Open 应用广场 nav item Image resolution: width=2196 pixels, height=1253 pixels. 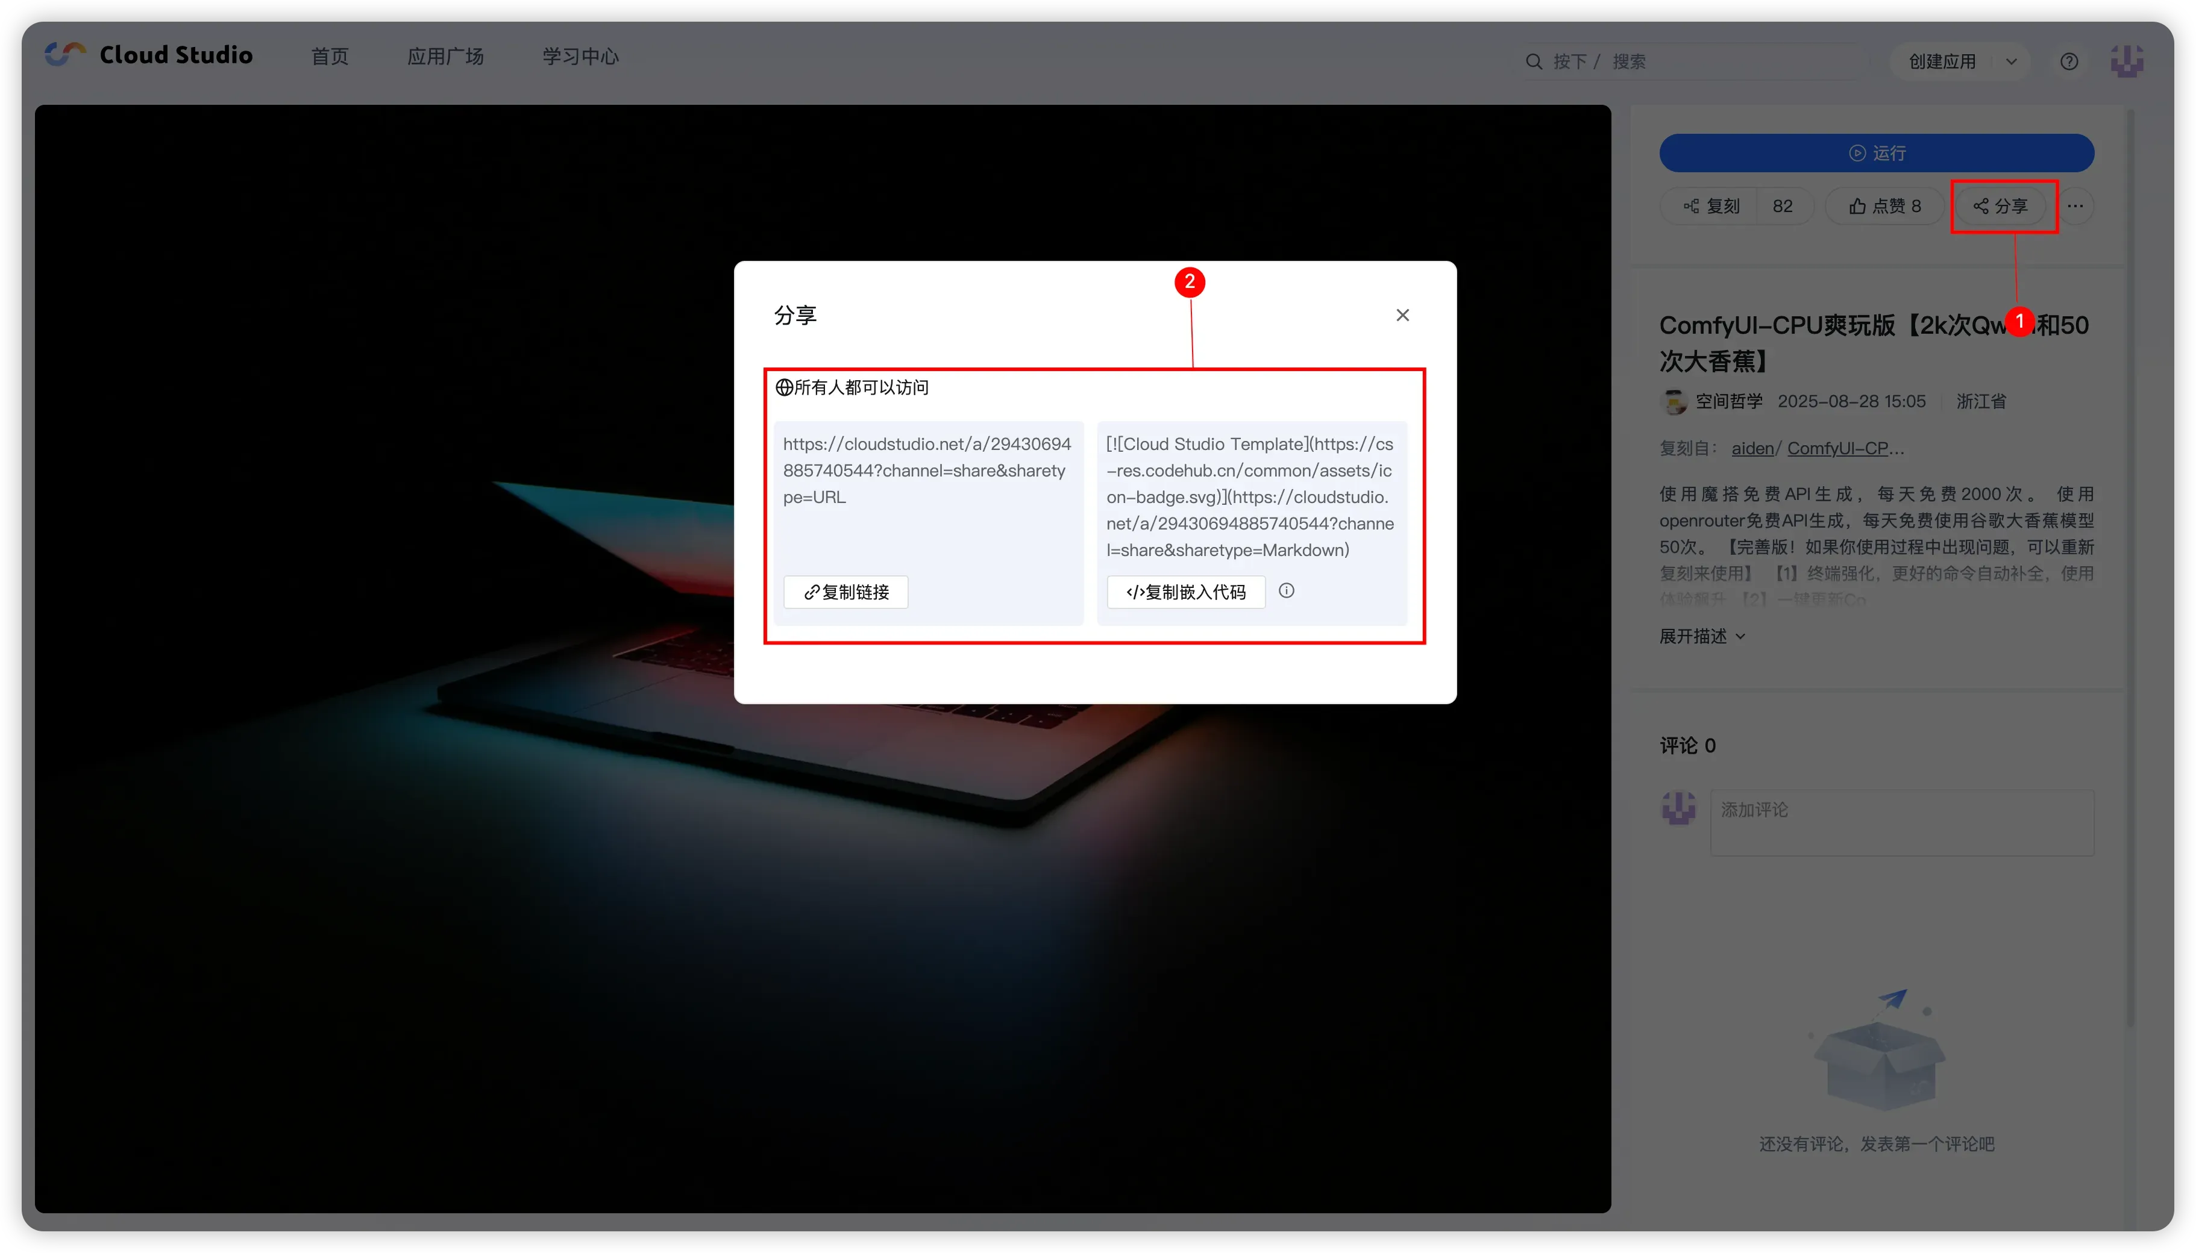(x=445, y=56)
